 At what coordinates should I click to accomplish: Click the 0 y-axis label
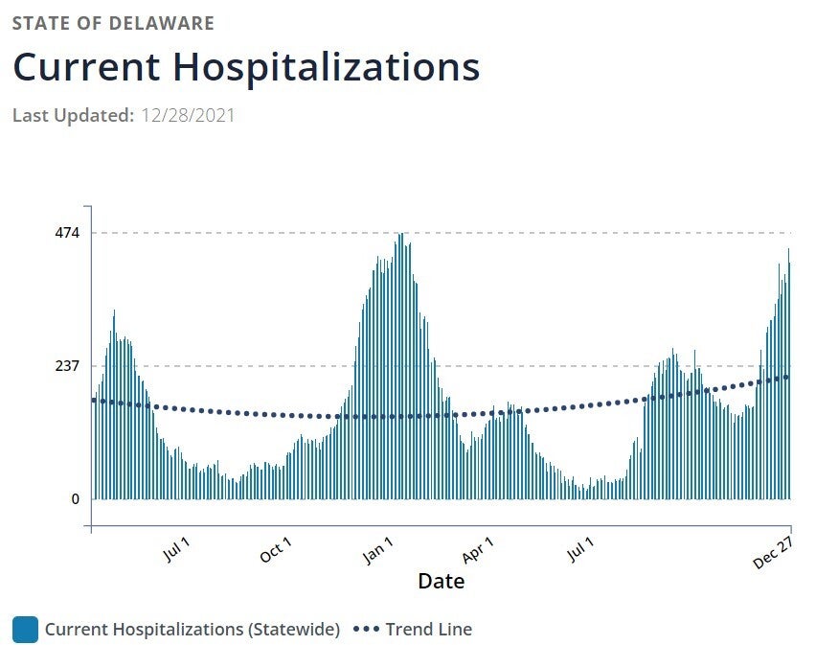click(74, 498)
